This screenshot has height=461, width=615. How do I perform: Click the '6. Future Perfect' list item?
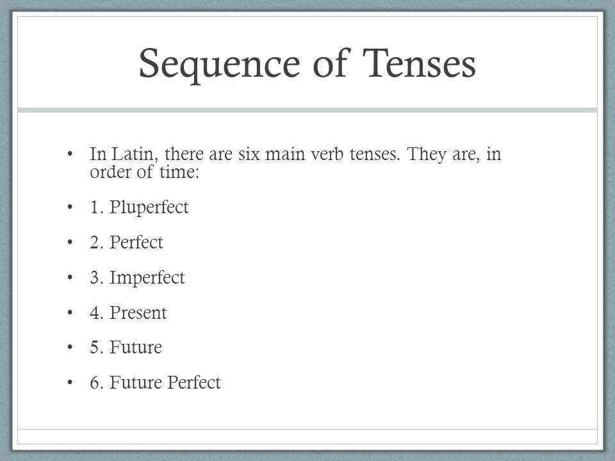(155, 382)
